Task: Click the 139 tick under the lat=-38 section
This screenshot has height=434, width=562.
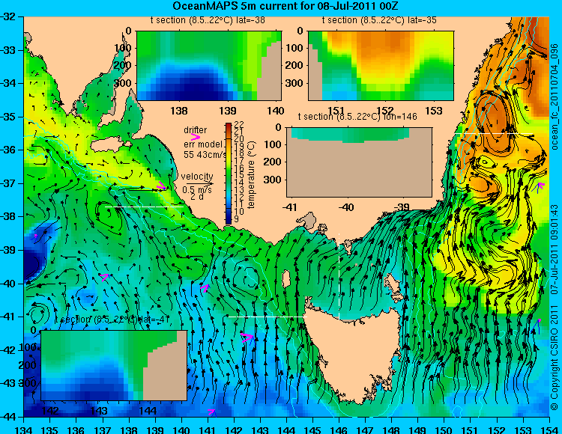Action: pos(228,111)
